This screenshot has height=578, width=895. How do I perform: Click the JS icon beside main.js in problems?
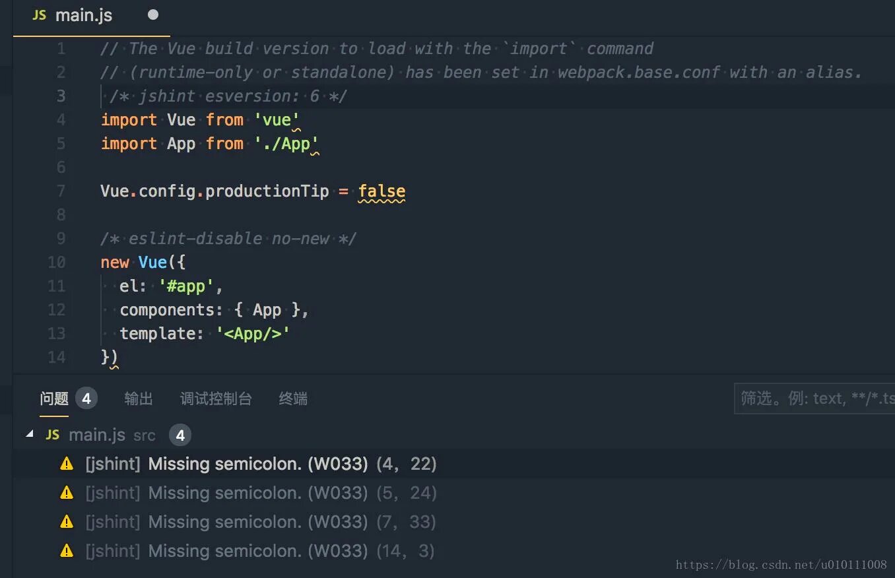(53, 435)
